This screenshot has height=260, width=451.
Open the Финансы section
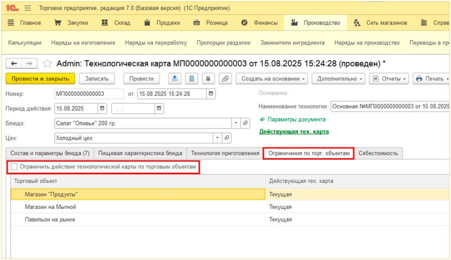260,23
